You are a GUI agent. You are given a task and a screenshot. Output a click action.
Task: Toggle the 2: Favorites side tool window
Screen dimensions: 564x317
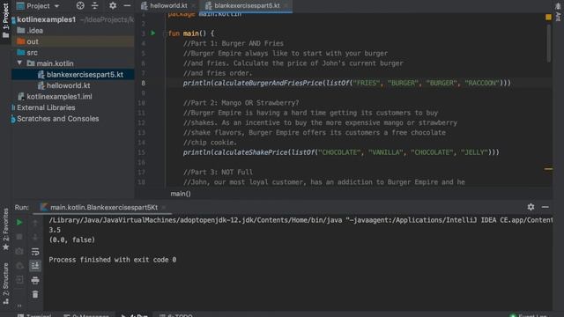[5, 229]
